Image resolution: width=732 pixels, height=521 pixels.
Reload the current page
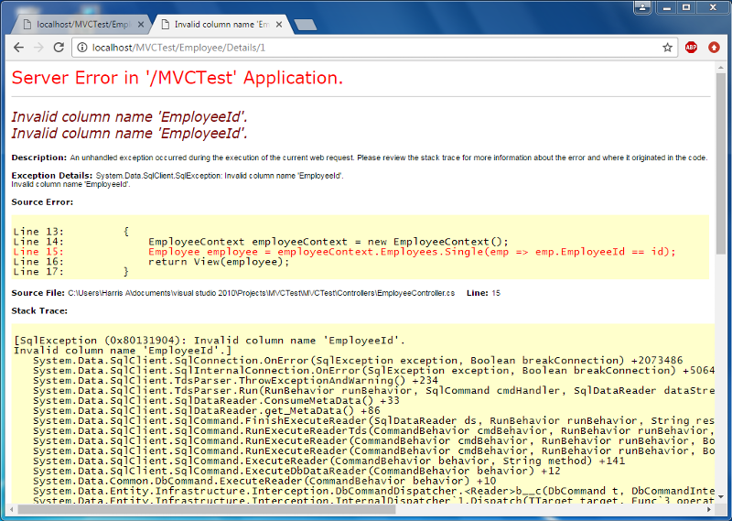pyautogui.click(x=59, y=48)
